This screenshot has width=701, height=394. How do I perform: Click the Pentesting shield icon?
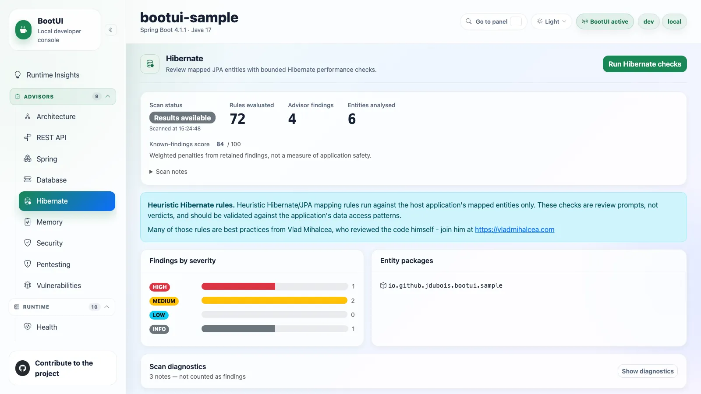tap(28, 264)
